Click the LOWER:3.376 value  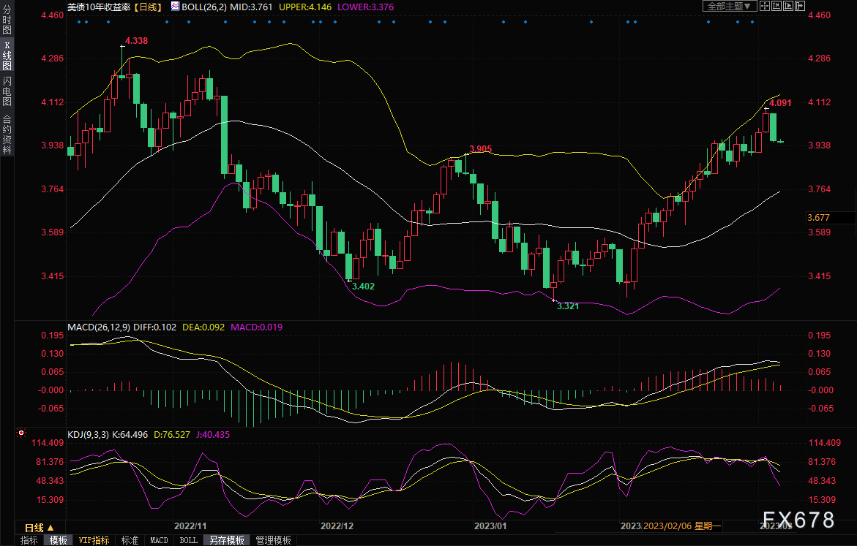pyautogui.click(x=365, y=7)
